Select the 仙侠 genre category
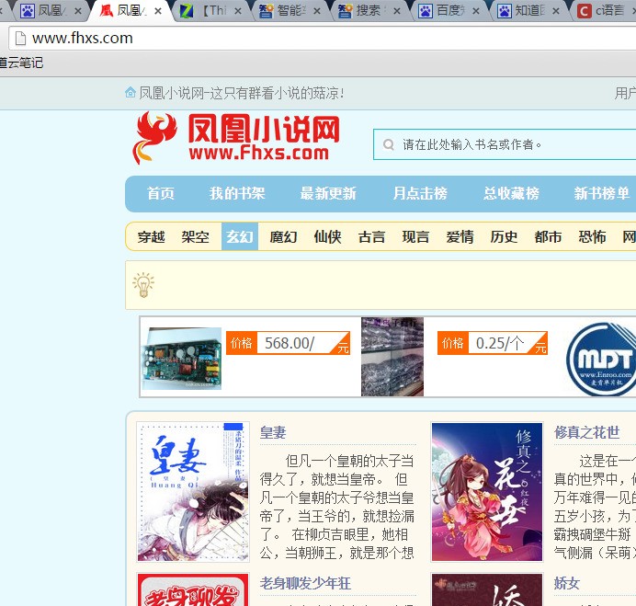Screen dimensions: 636x606 [328, 236]
